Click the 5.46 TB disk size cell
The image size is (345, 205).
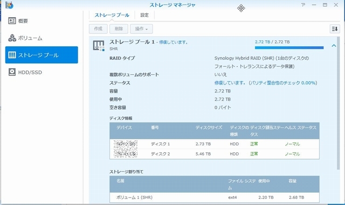point(203,154)
